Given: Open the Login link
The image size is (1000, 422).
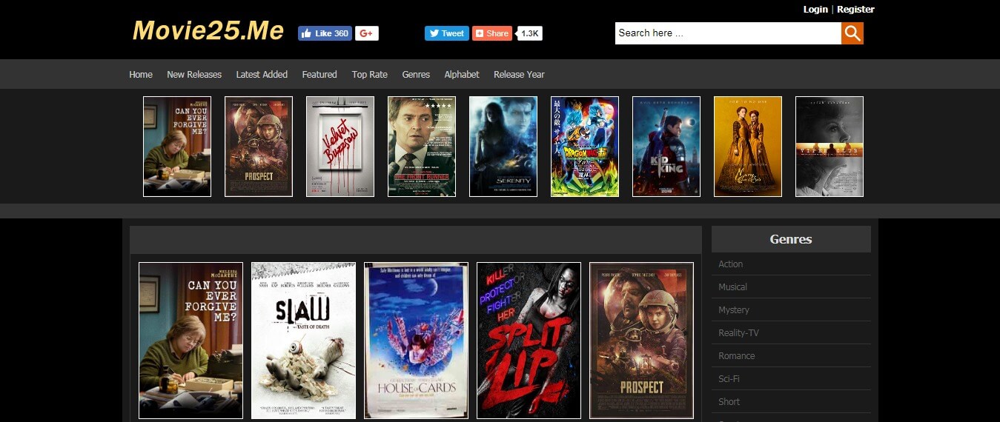Looking at the screenshot, I should coord(815,10).
